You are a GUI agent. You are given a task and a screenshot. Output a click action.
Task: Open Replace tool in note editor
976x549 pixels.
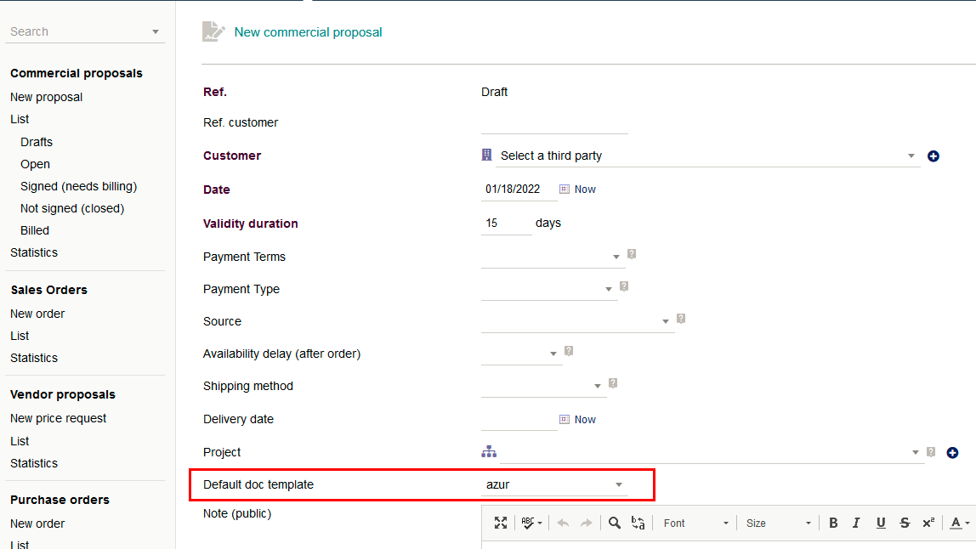[638, 523]
